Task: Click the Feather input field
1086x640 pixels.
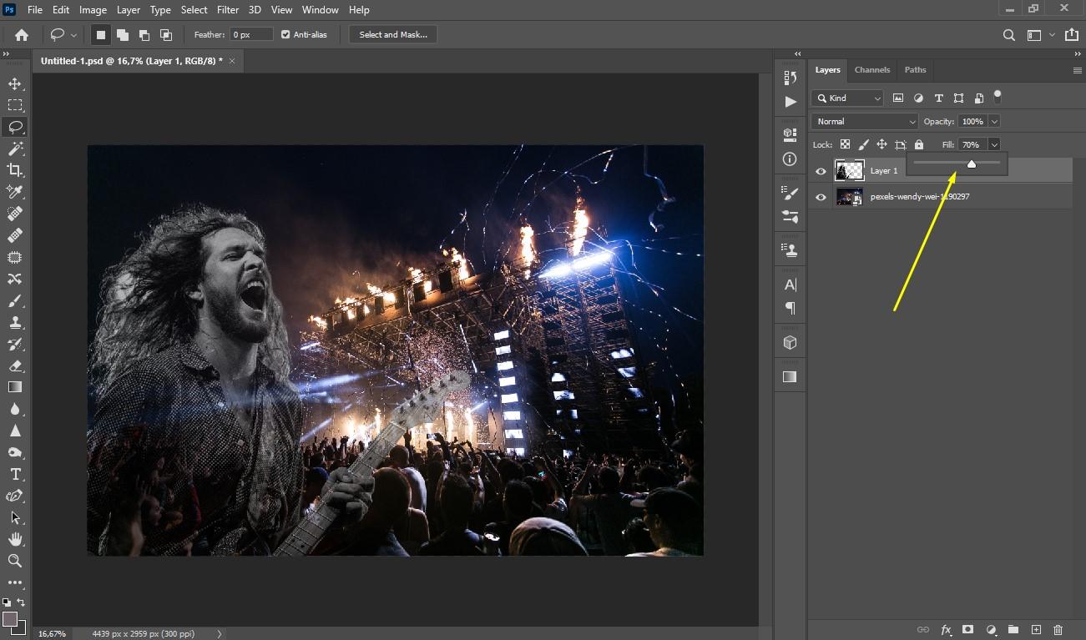Action: [251, 34]
